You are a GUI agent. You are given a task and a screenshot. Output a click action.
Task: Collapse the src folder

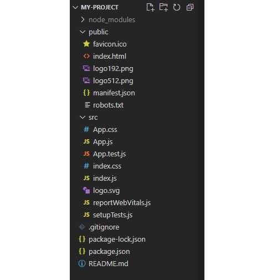pos(83,118)
